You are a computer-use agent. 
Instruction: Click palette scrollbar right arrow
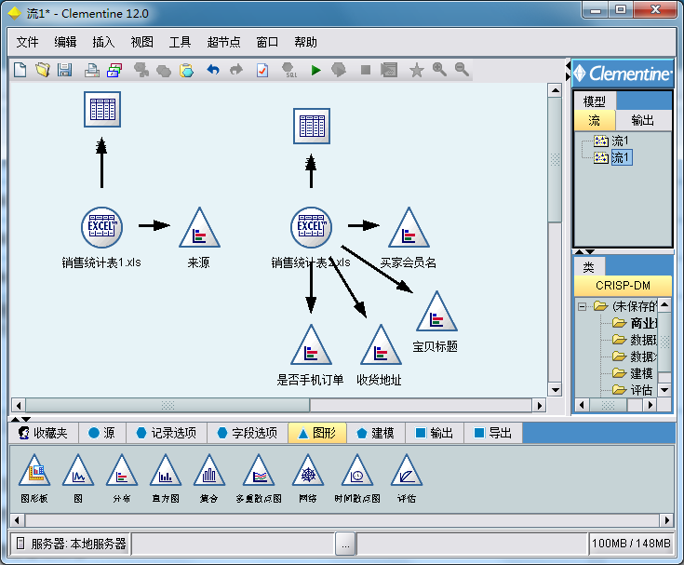pyautogui.click(x=666, y=520)
